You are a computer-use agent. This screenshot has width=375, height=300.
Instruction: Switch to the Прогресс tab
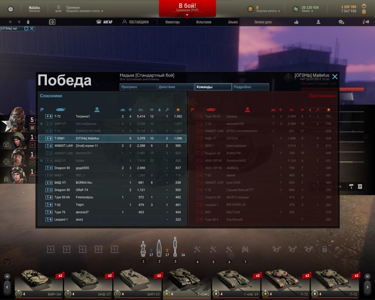(x=138, y=87)
